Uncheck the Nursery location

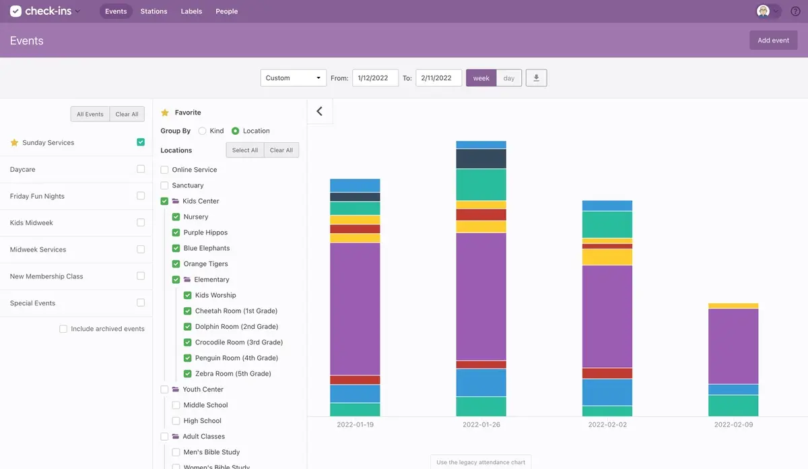pyautogui.click(x=176, y=217)
